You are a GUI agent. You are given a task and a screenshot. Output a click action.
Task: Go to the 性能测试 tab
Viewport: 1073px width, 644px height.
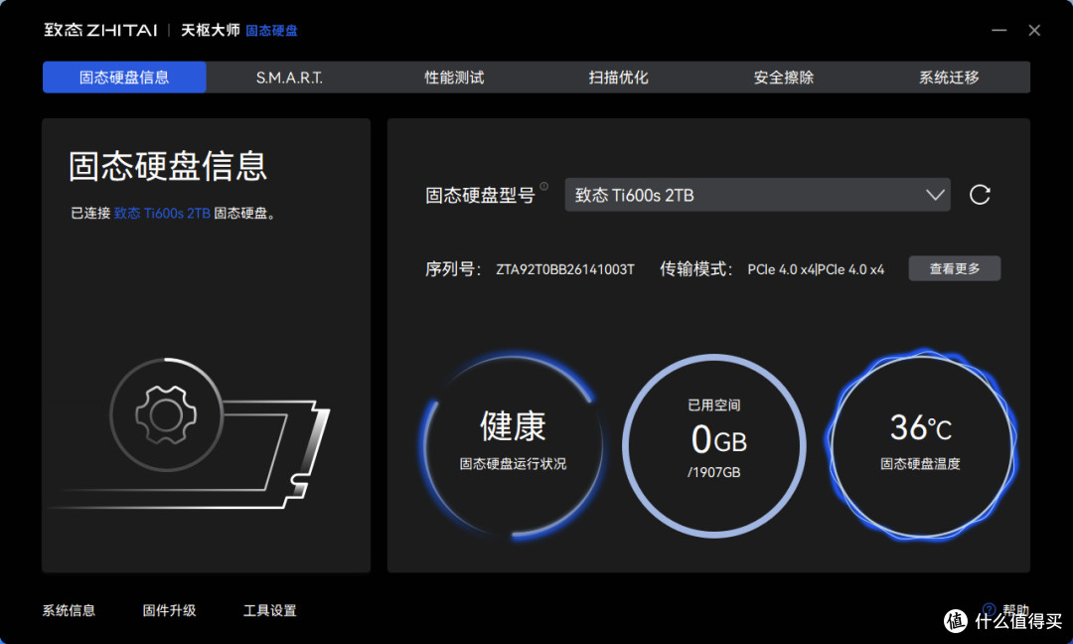(x=454, y=78)
